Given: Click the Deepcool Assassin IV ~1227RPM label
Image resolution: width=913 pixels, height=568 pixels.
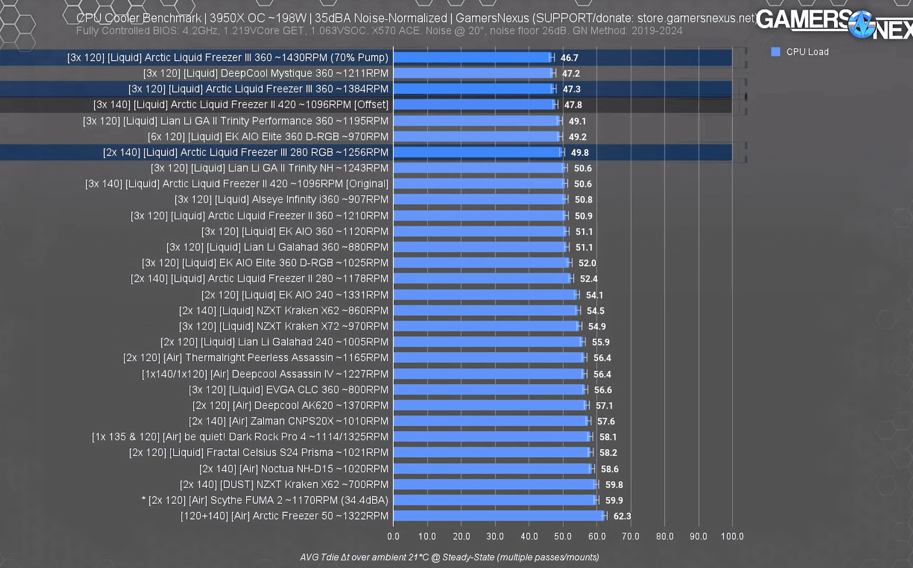Looking at the screenshot, I should pos(265,374).
